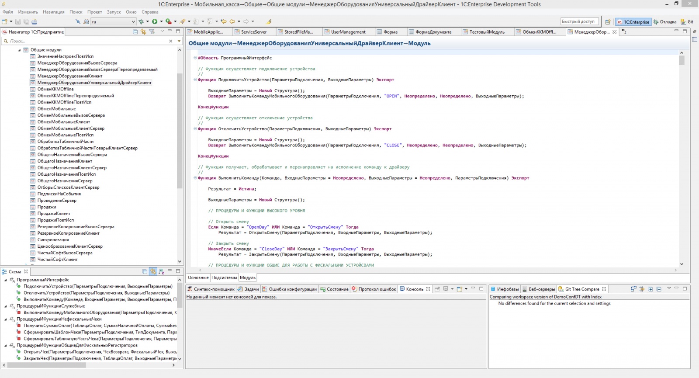Click the pin console icon
699x378 pixels.
(x=437, y=289)
